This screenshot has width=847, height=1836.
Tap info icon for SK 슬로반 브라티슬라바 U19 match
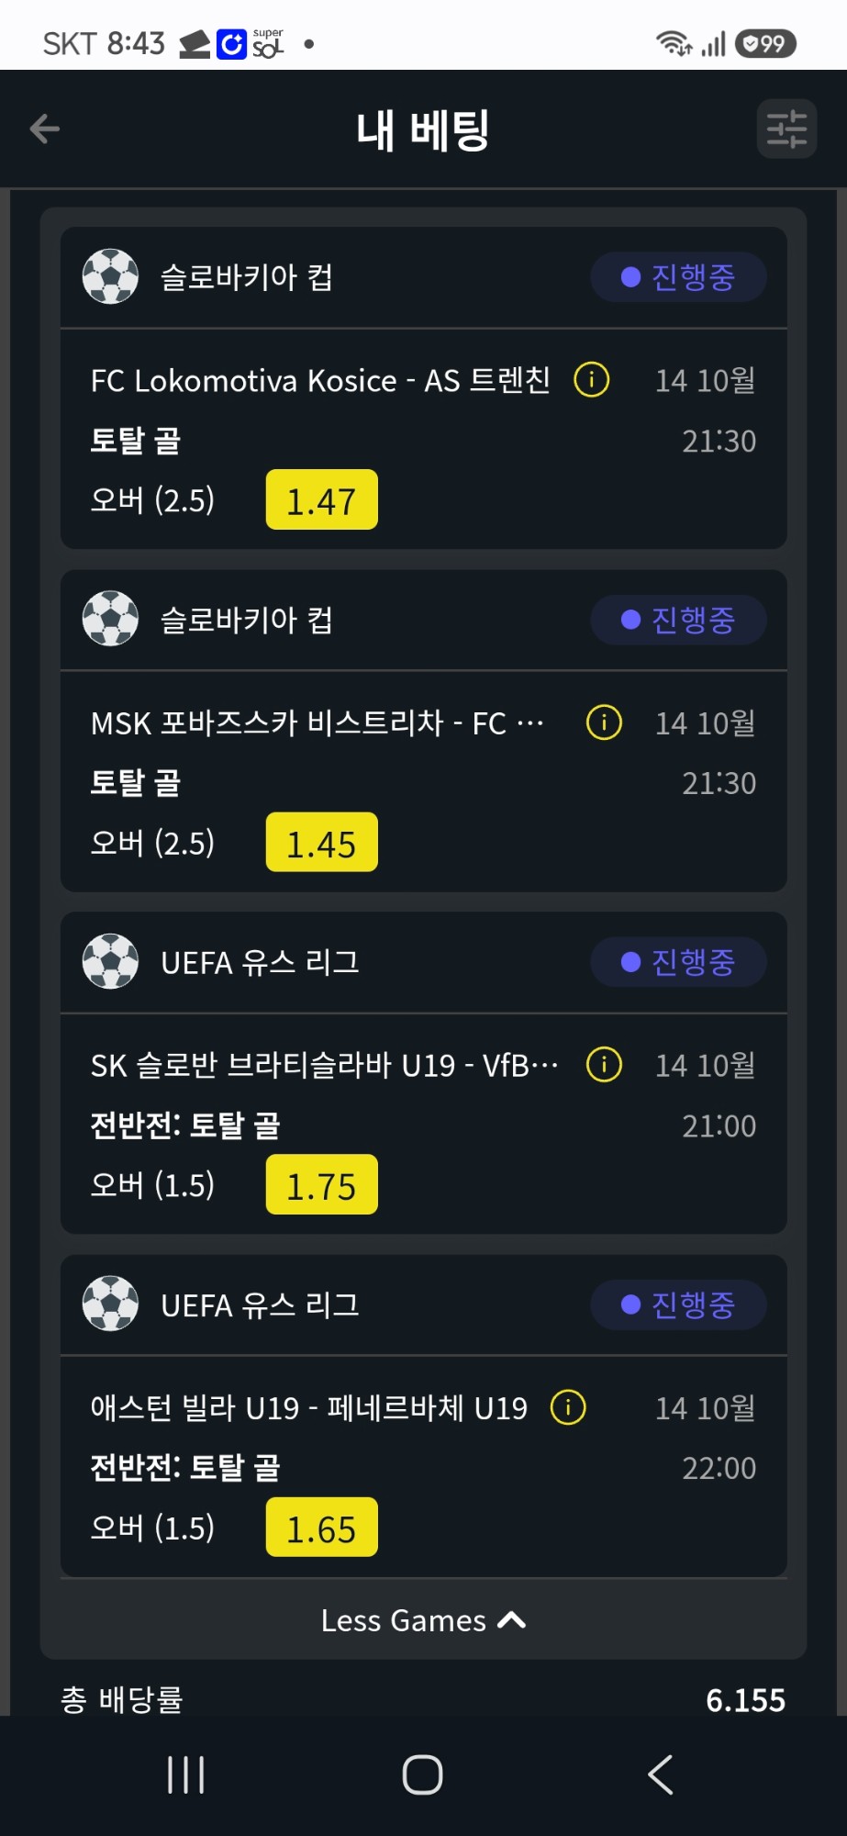604,1065
